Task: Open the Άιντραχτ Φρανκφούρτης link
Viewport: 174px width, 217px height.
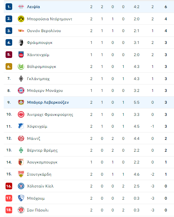Action: [x=50, y=114]
